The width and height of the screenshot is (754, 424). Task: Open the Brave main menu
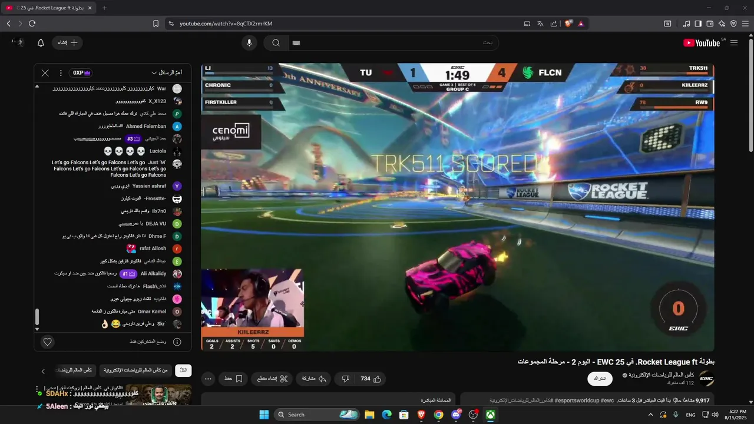[745, 24]
